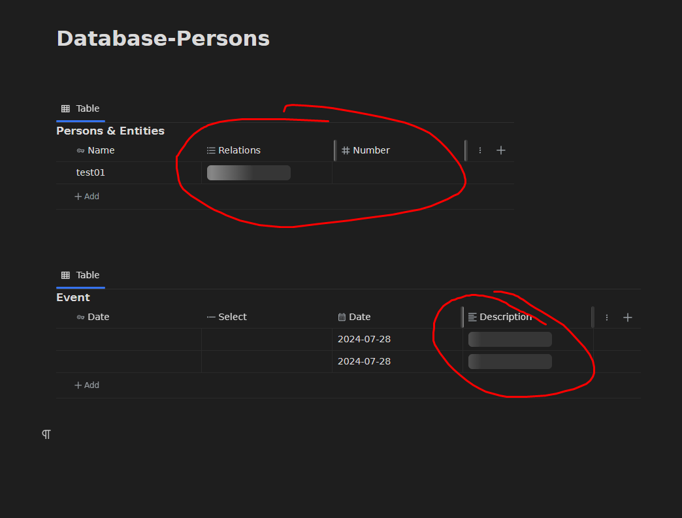Image resolution: width=682 pixels, height=518 pixels.
Task: Click the calendar icon in the Date header
Action: pos(342,317)
